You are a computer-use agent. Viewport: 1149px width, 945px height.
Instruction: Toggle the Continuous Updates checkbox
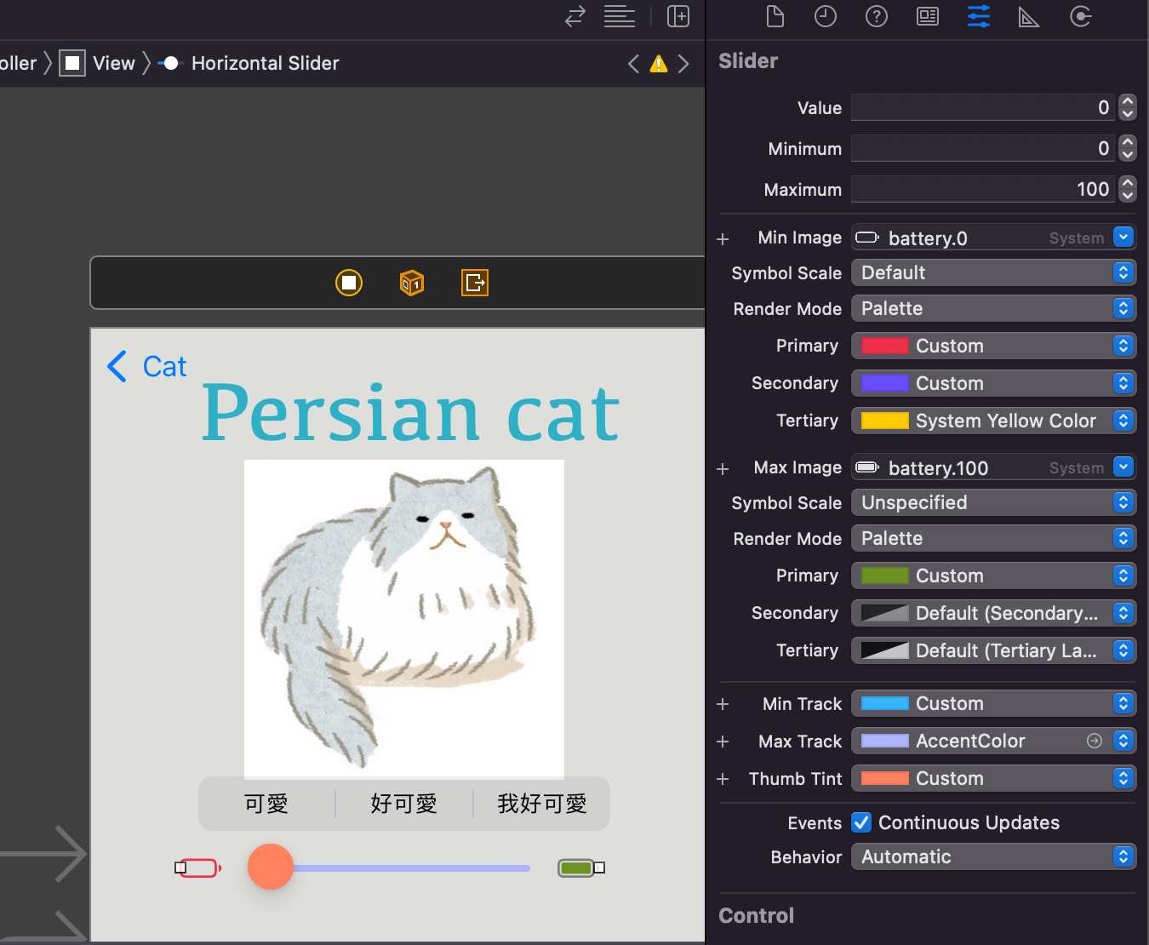click(x=861, y=822)
